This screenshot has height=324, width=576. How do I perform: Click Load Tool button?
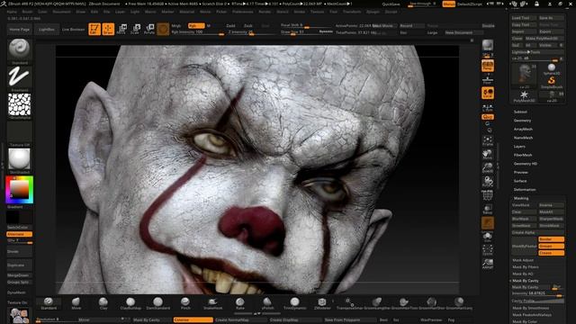pos(524,18)
